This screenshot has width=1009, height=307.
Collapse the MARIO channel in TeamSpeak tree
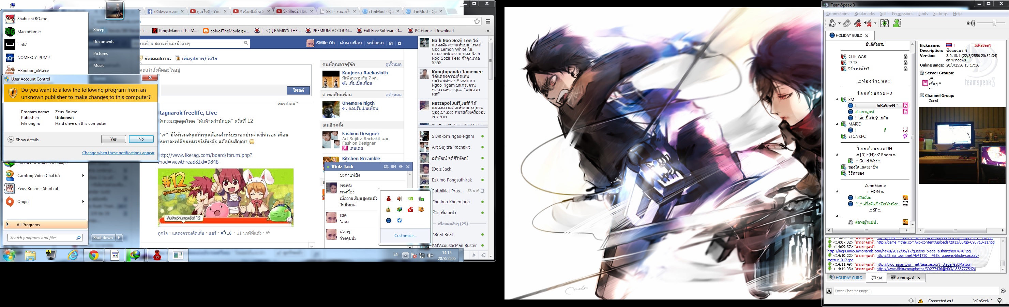837,124
